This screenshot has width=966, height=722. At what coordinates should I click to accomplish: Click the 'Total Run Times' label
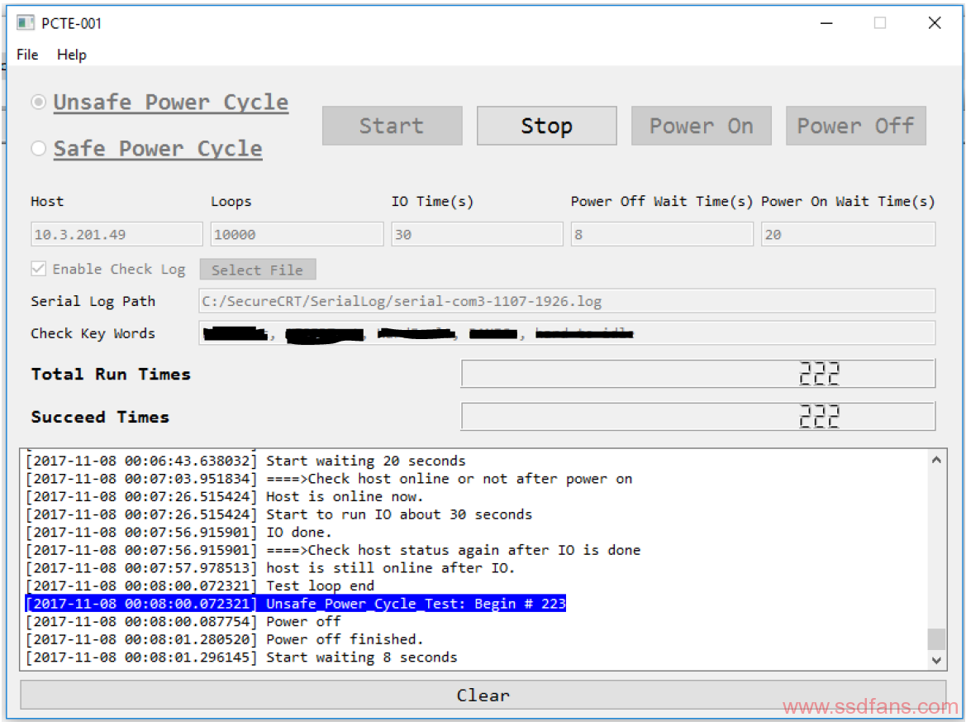tap(111, 374)
